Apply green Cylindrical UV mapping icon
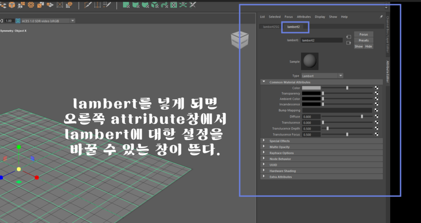Image resolution: width=421 pixels, height=223 pixels. click(x=136, y=5)
